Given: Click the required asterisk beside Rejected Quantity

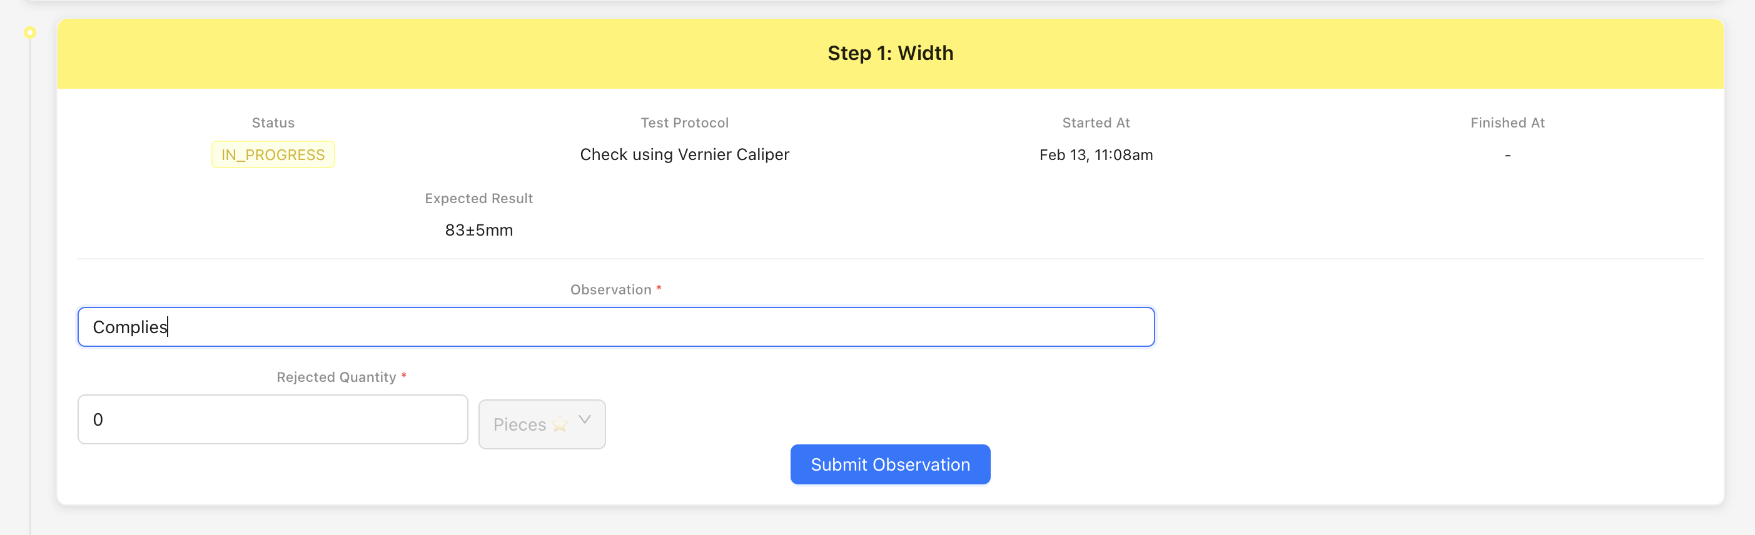Looking at the screenshot, I should pos(405,376).
